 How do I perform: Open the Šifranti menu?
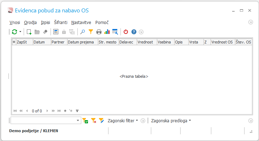61,23
